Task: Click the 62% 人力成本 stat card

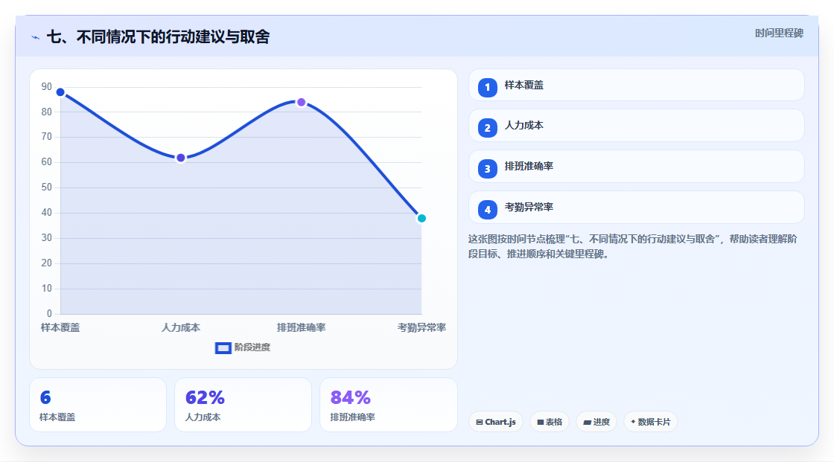Action: [243, 405]
